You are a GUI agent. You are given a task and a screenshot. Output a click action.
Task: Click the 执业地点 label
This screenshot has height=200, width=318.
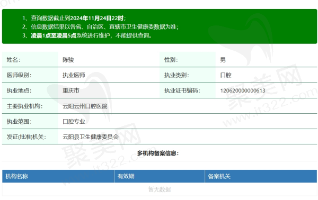coord(19,90)
